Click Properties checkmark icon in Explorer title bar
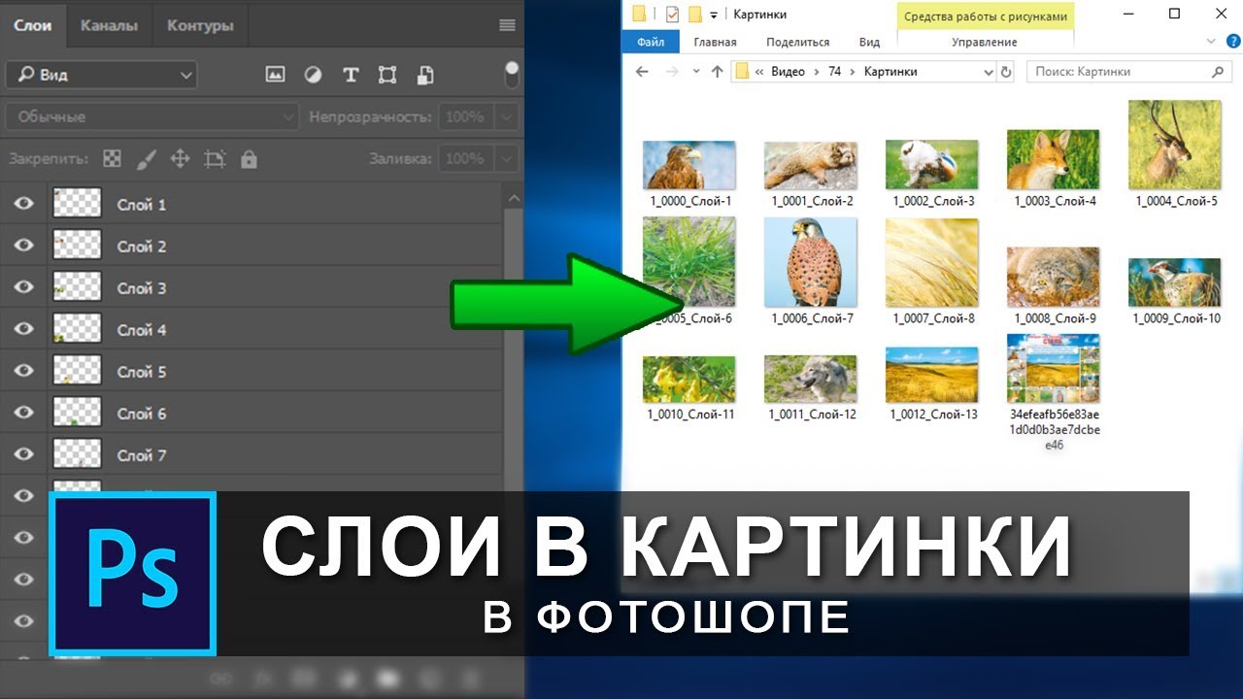Screen dimensions: 1243x699 672,15
